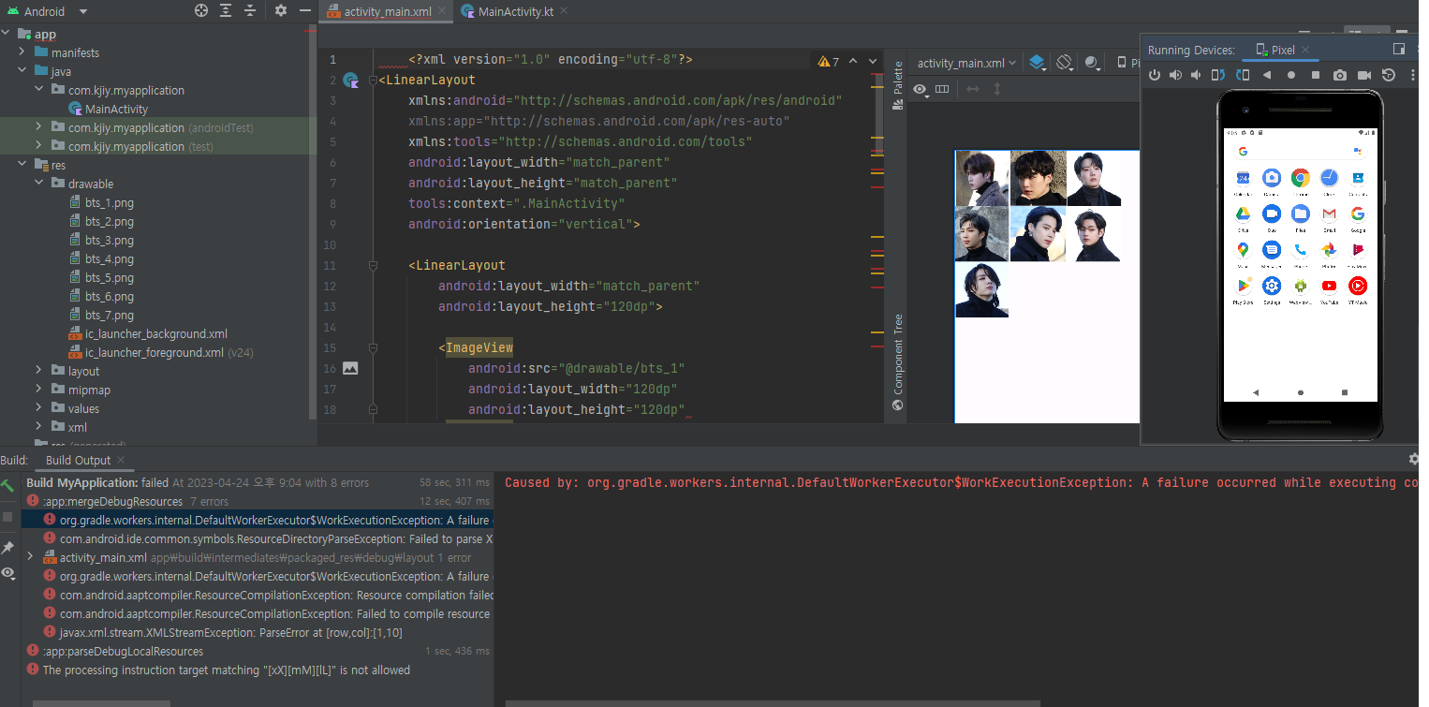Toggle the design columns icon beside eye

[x=942, y=89]
